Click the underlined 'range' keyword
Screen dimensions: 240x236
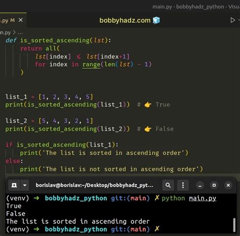pyautogui.click(x=91, y=65)
